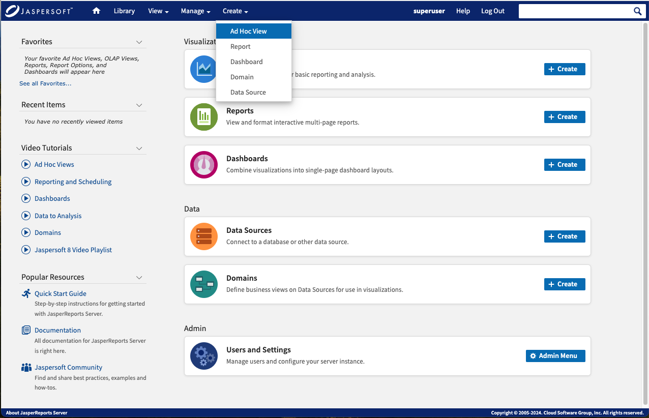This screenshot has width=649, height=418.
Task: Click the Domains card title
Action: (242, 278)
